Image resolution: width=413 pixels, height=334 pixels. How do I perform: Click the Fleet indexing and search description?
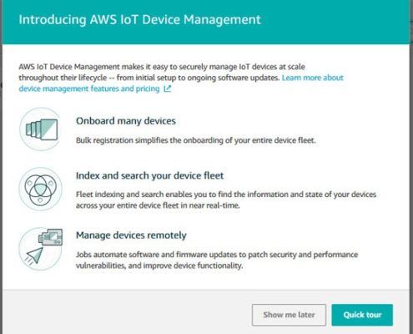[x=226, y=200]
